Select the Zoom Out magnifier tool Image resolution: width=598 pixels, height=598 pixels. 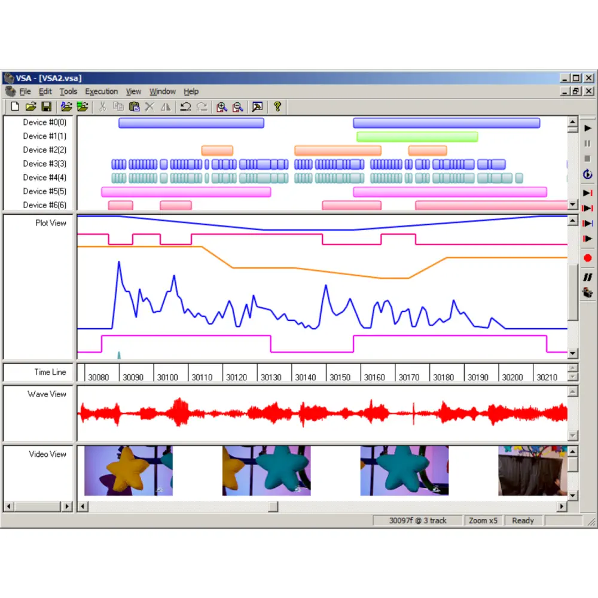click(x=237, y=106)
